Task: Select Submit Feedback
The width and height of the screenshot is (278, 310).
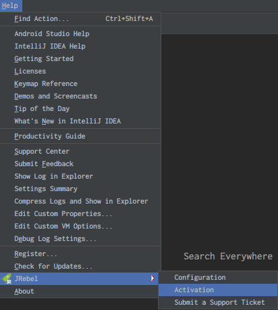Action: click(x=81, y=164)
